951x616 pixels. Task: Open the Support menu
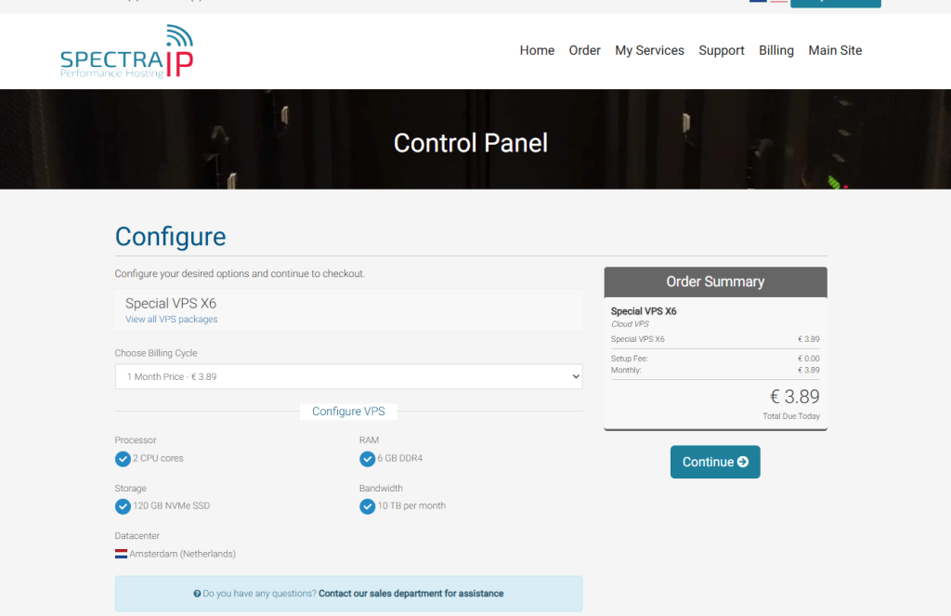[721, 50]
